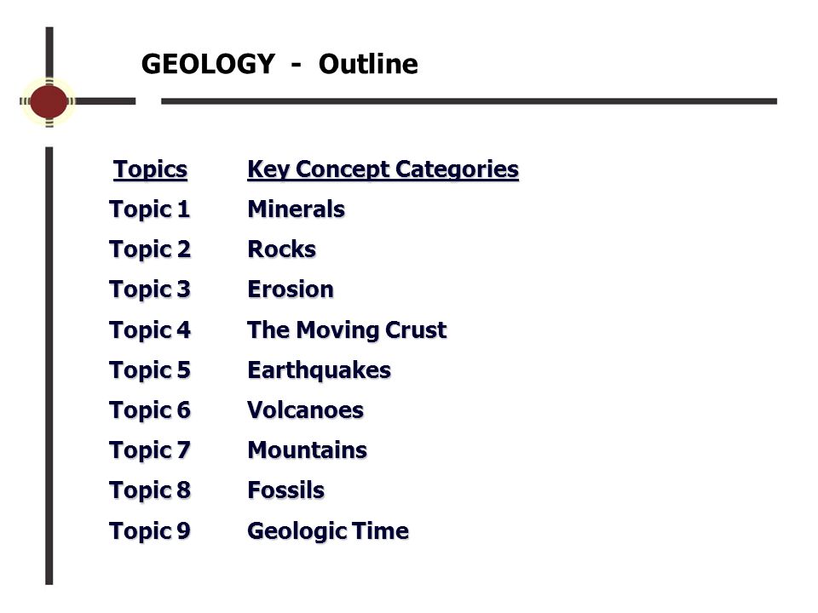Image resolution: width=818 pixels, height=613 pixels.
Task: Click the 'Earthquakes' category text
Action: 320,371
